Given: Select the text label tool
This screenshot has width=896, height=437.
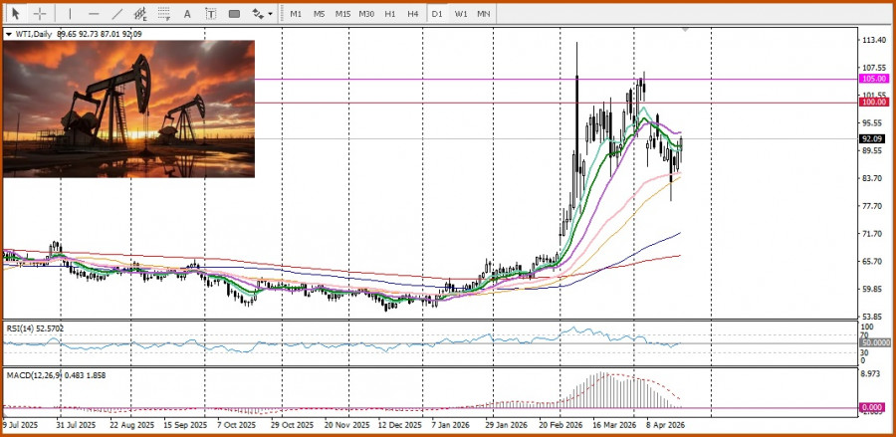Looking at the screenshot, I should (210, 14).
